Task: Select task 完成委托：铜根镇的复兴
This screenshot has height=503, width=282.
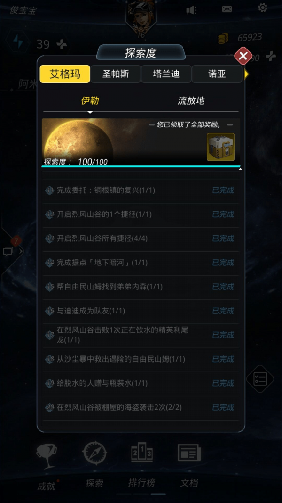Action: point(141,190)
